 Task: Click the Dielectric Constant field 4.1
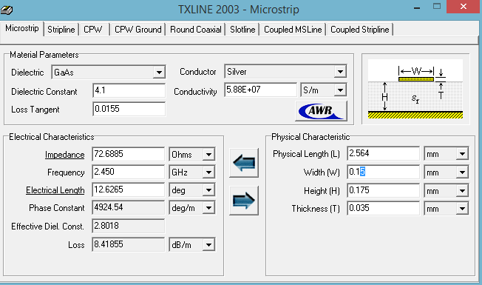(129, 90)
